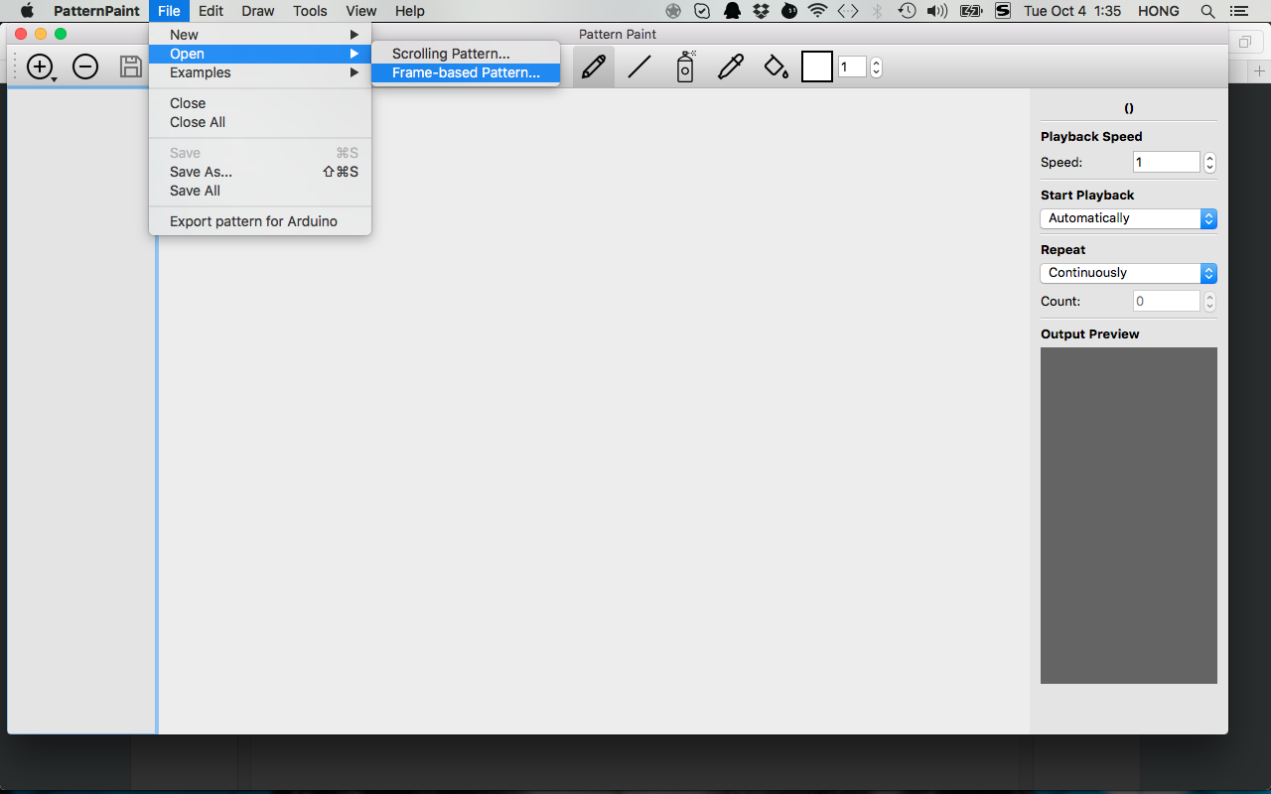Click the HONG user name

pos(1159,11)
